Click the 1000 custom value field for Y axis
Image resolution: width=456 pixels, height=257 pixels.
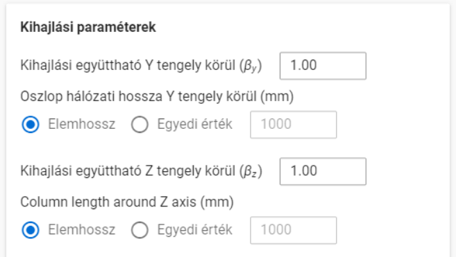pos(294,125)
